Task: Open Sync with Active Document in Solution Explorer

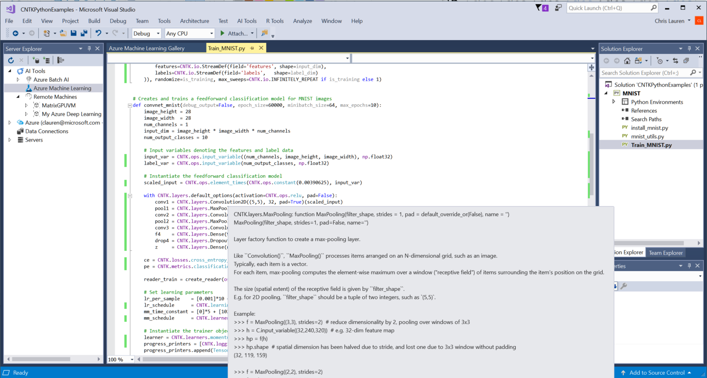Action: point(676,60)
